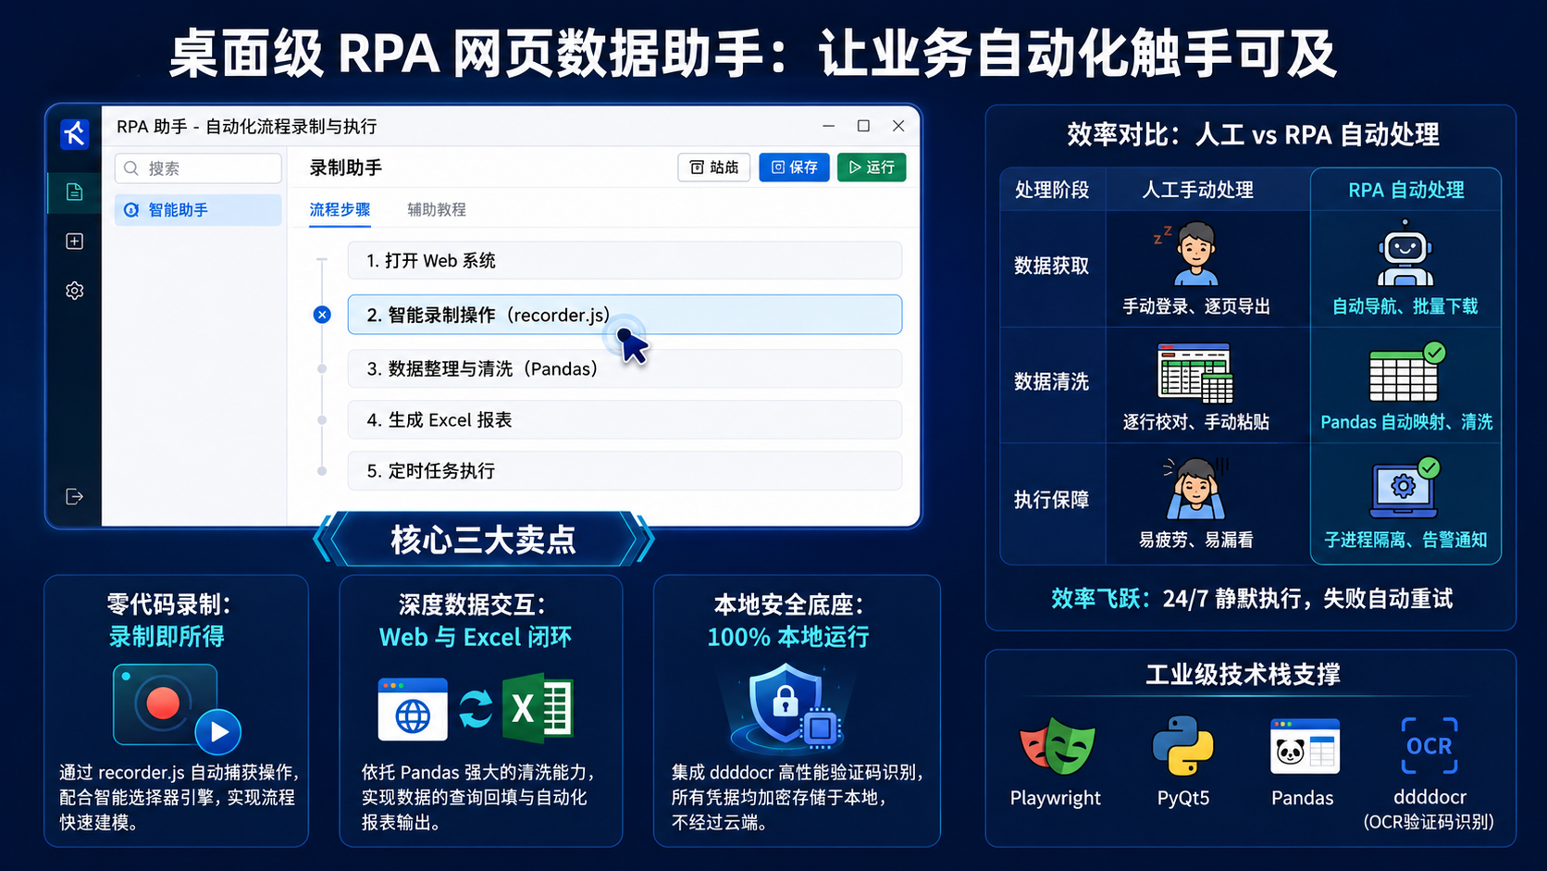Click the logout icon in sidebar
Image resolution: width=1547 pixels, height=871 pixels.
point(74,497)
